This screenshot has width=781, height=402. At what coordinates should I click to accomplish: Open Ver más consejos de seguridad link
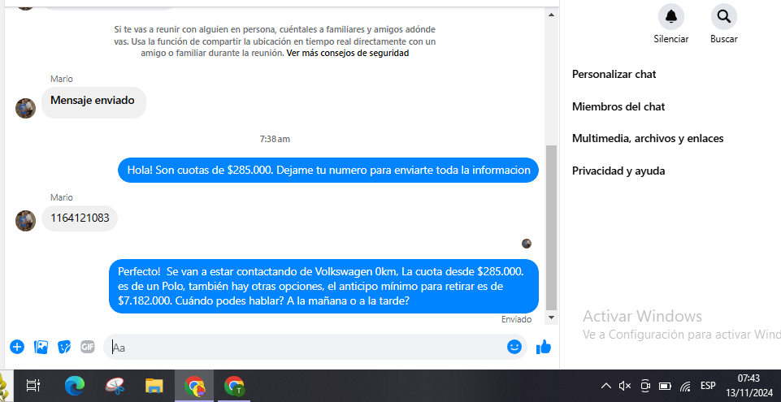(x=348, y=54)
